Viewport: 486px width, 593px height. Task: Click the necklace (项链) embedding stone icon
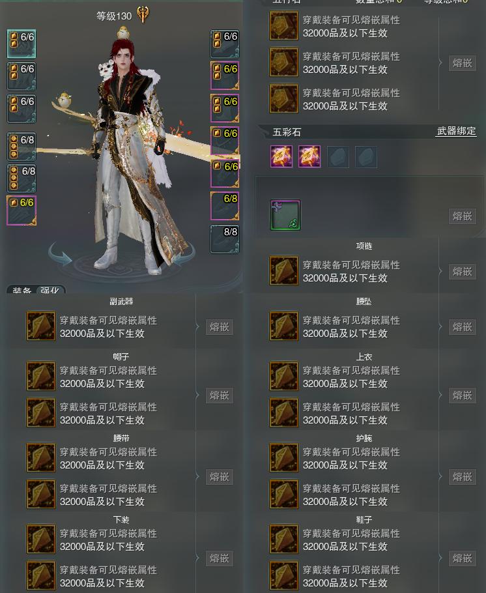click(x=283, y=271)
